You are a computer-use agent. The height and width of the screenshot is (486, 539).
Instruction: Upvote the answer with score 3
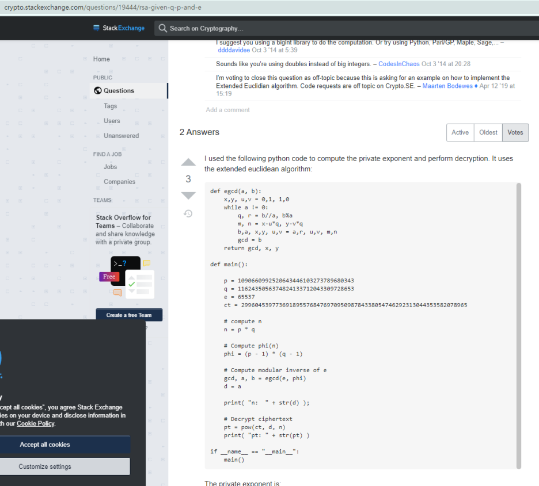click(188, 162)
